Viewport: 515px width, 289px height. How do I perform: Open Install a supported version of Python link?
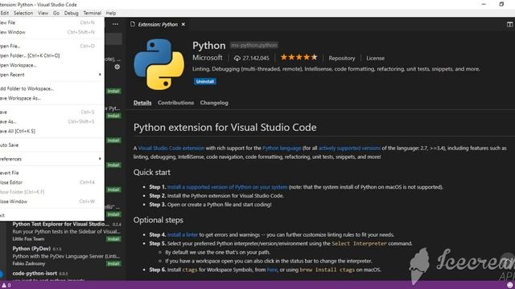point(227,187)
